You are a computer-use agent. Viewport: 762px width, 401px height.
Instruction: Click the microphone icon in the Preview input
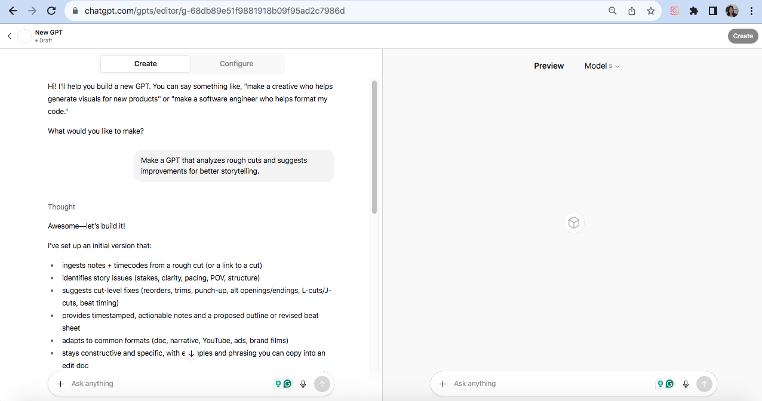[686, 384]
